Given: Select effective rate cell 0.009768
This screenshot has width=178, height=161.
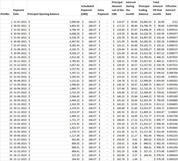Looking at the screenshot, I should (172, 26).
